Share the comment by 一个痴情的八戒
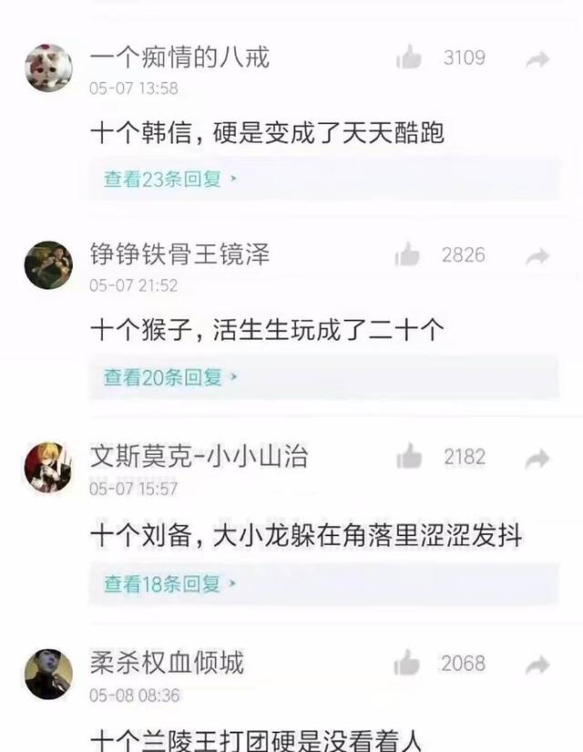Screen dimensions: 583x752 click(537, 59)
